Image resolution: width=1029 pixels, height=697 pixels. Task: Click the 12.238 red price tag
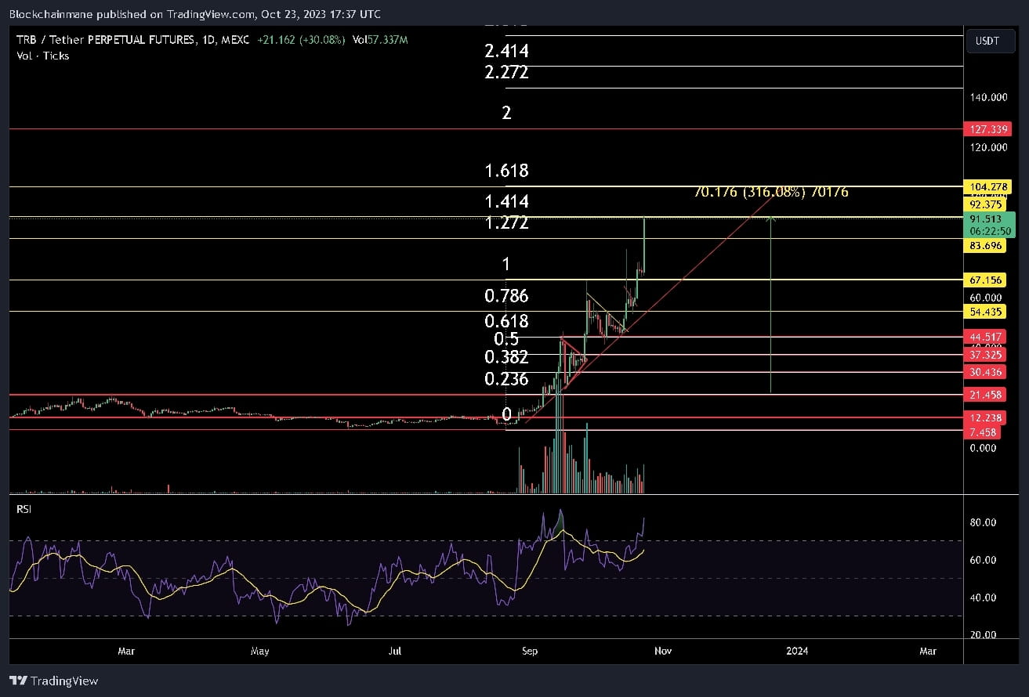pos(987,418)
